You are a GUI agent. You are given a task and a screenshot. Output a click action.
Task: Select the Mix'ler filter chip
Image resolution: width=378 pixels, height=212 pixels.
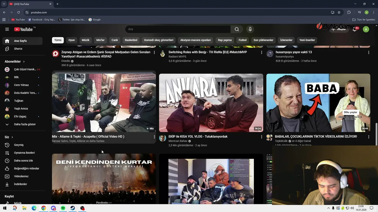click(100, 40)
